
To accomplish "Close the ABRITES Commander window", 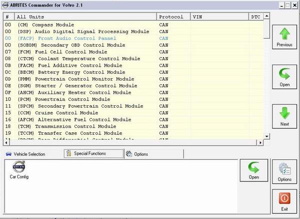I will click(295, 6).
